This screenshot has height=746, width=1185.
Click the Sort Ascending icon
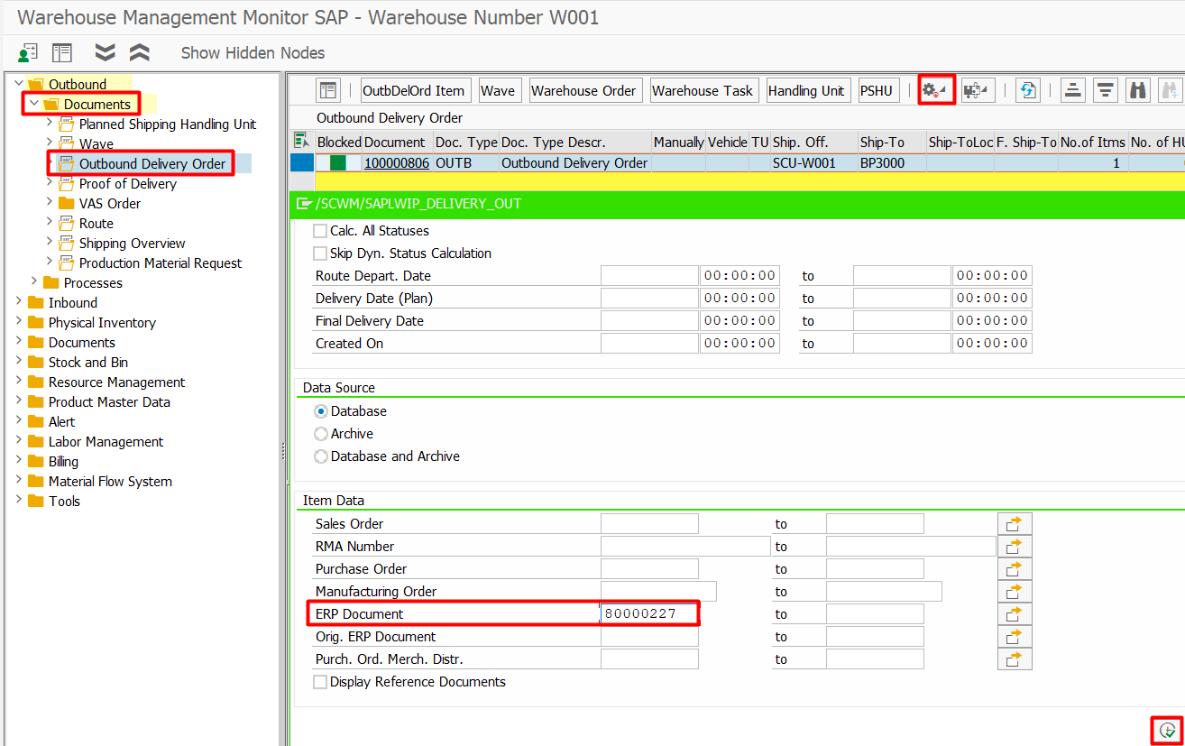(1072, 90)
